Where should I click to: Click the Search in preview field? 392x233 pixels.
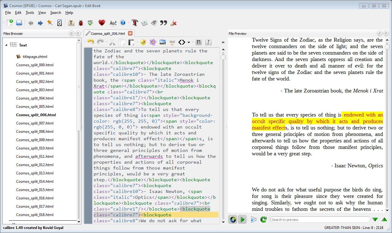click(320, 219)
